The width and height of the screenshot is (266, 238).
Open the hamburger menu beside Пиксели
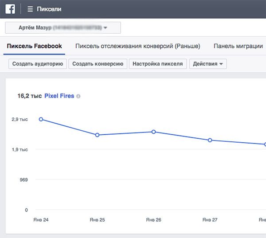click(30, 9)
